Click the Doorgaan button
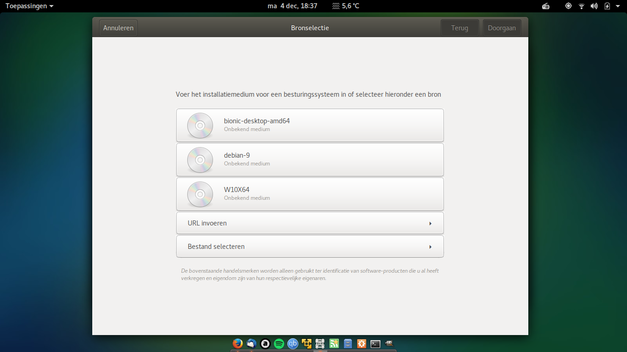 click(x=502, y=27)
